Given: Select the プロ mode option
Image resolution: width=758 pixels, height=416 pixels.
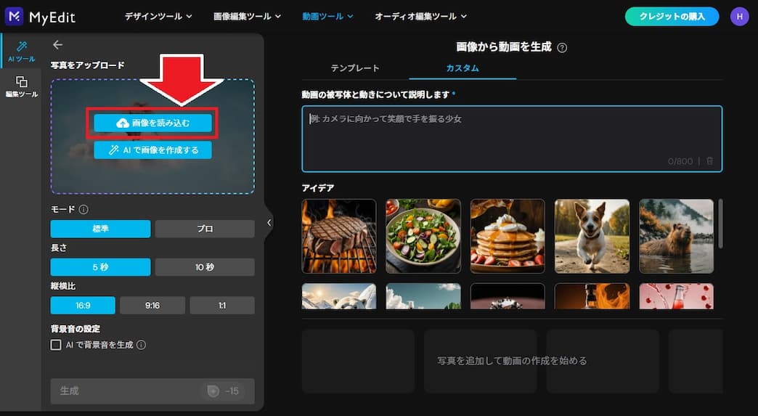Looking at the screenshot, I should pos(205,229).
